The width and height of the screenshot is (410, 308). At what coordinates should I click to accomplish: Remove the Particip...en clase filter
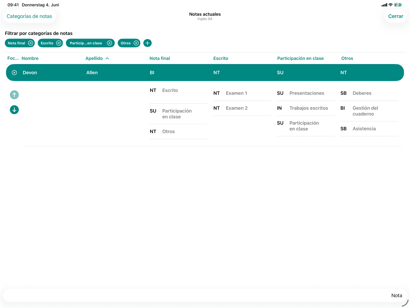109,43
